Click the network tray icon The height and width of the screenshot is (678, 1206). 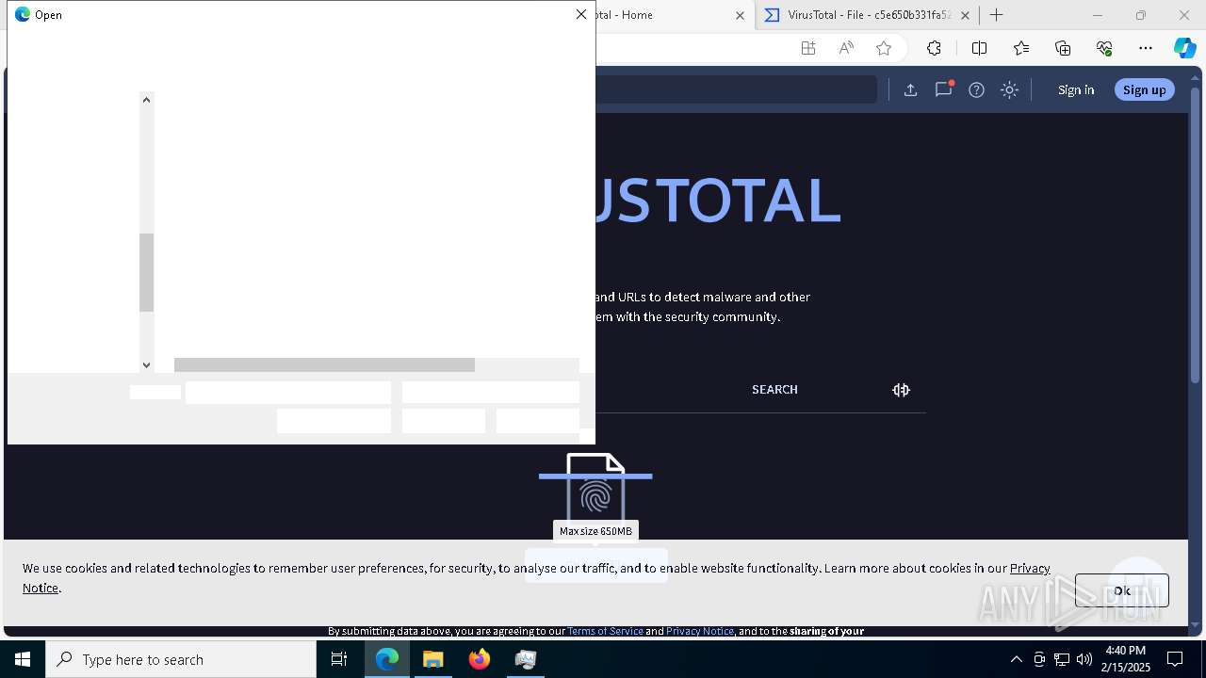pyautogui.click(x=1062, y=659)
